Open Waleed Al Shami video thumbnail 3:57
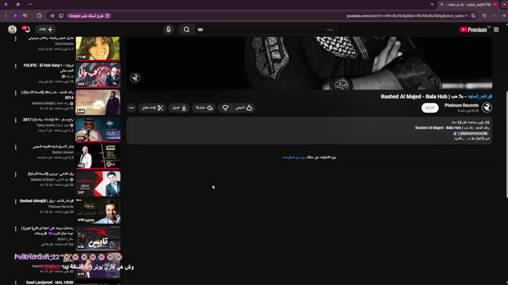The width and height of the screenshot is (508, 285). (x=98, y=184)
